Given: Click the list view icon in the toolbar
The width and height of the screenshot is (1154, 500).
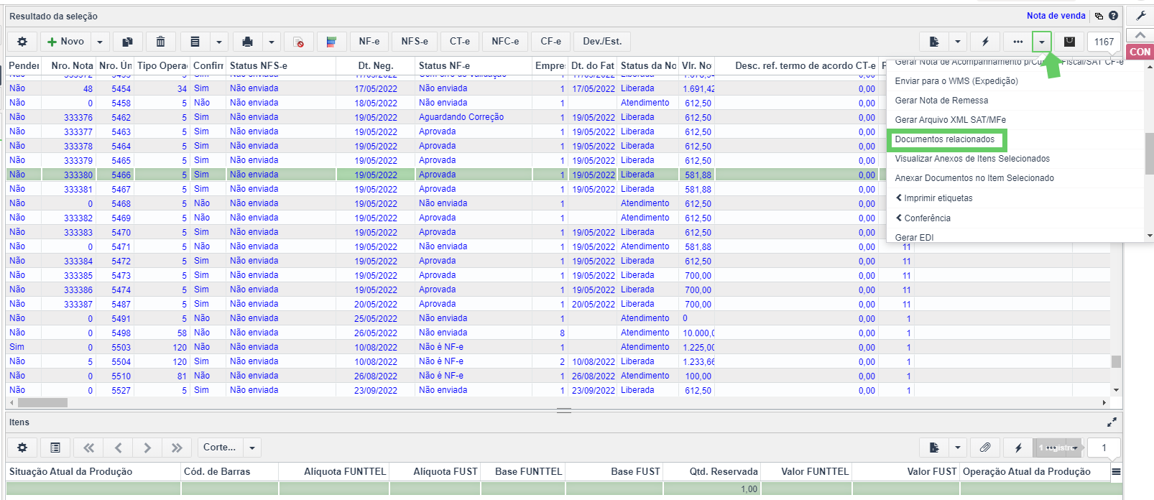Looking at the screenshot, I should coord(195,42).
